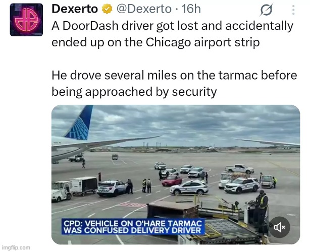
Task: Click the baggage cart at the bottom of video
Action: tap(172, 210)
